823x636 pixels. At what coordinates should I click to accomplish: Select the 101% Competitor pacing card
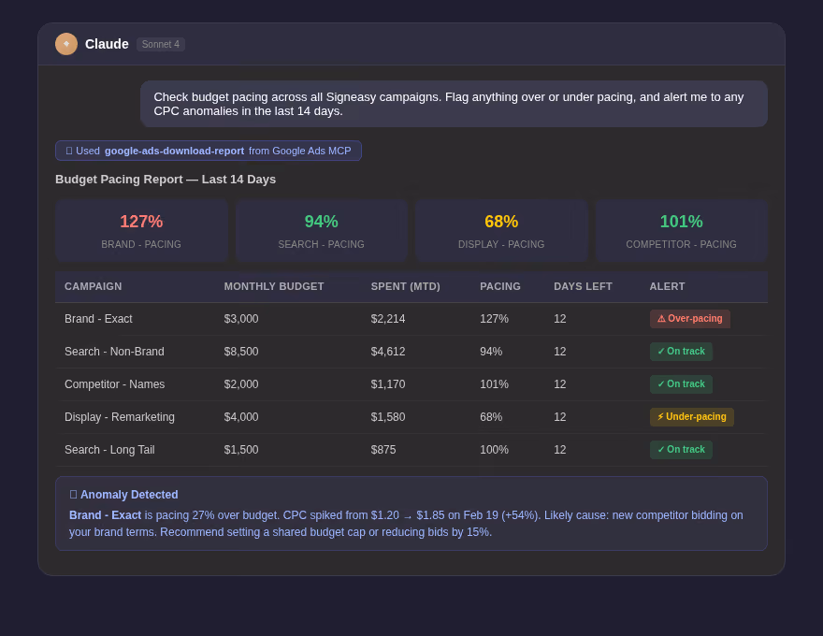(681, 231)
